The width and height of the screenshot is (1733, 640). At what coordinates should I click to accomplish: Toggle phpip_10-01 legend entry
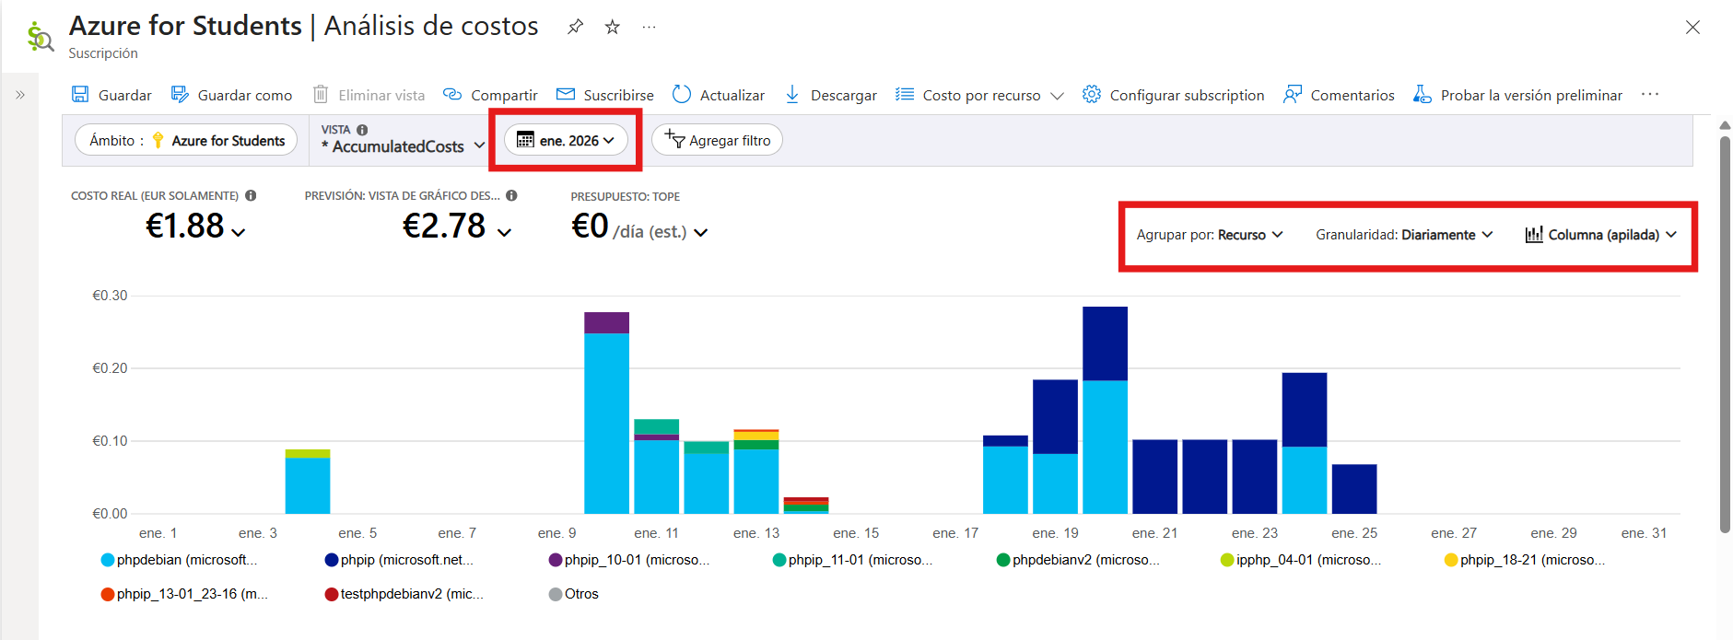[x=629, y=560]
